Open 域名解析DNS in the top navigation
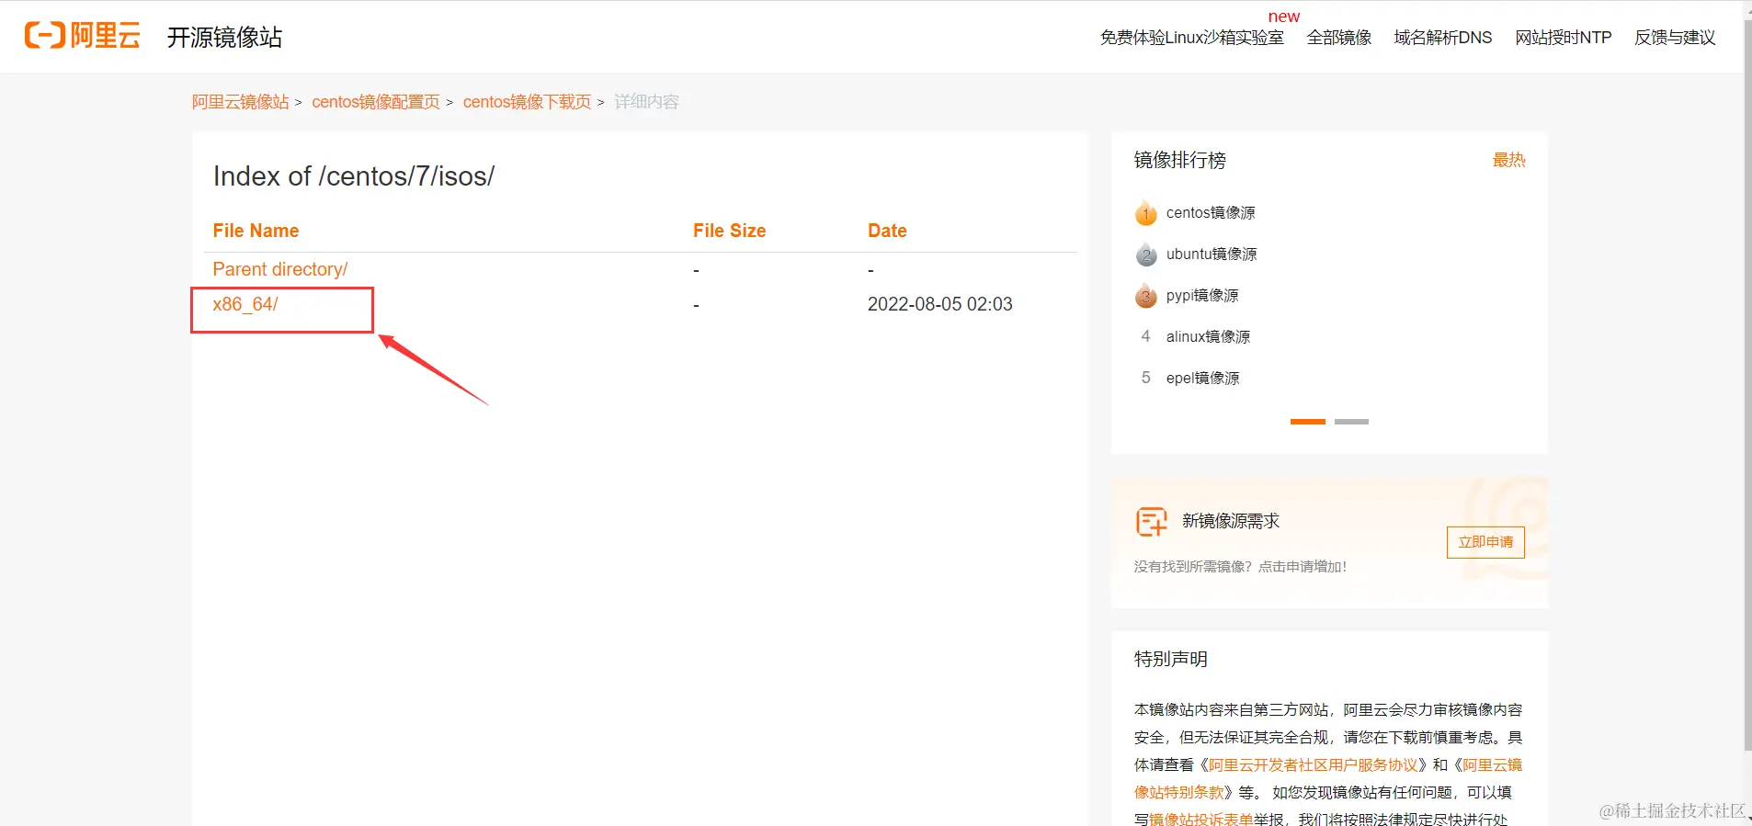Screen dimensions: 1752x826 (x=1442, y=38)
